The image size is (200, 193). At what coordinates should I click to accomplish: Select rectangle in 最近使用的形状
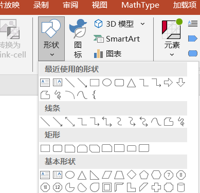95,83
